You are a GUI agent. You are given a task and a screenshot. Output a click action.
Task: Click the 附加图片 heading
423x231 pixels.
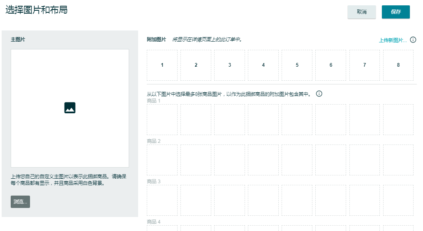(x=156, y=40)
